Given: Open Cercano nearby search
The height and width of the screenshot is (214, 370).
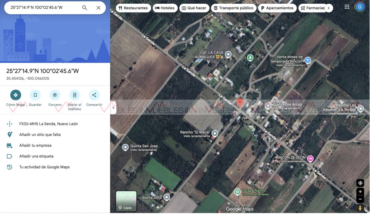Looking at the screenshot, I should tap(55, 95).
